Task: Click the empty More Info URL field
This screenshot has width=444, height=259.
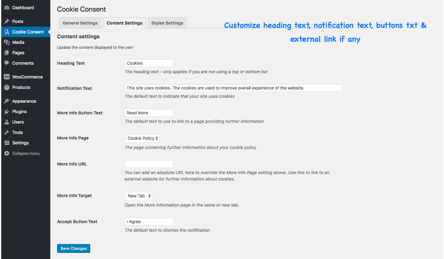Action: 149,164
